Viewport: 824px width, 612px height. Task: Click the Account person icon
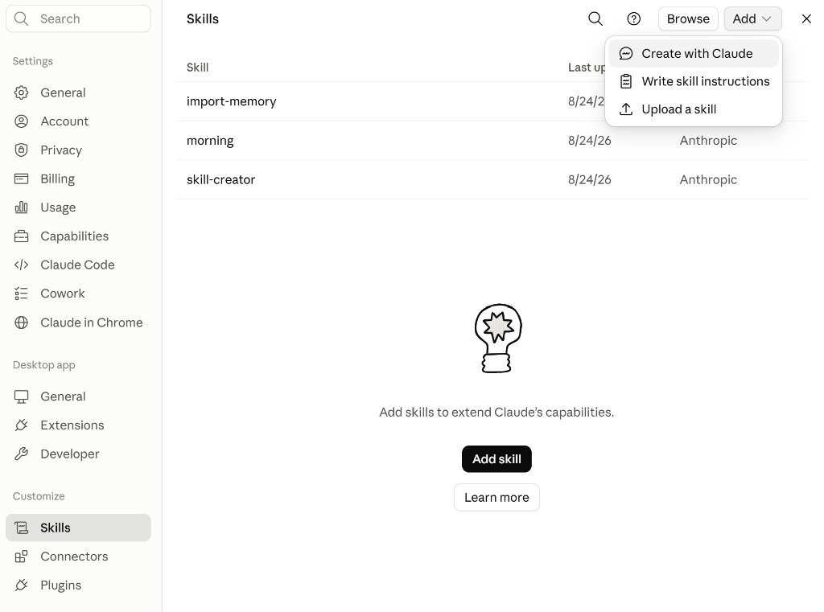pyautogui.click(x=21, y=121)
